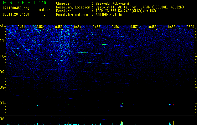Screen dimensions: 197x125
Task: Click the 'Receiving antenna' label
Action: (x=72, y=15)
